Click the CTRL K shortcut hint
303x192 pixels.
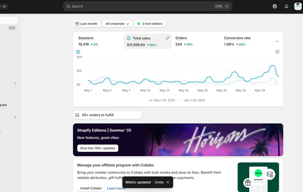point(222,6)
